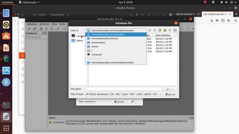Select the /home entry in path list

point(116,47)
